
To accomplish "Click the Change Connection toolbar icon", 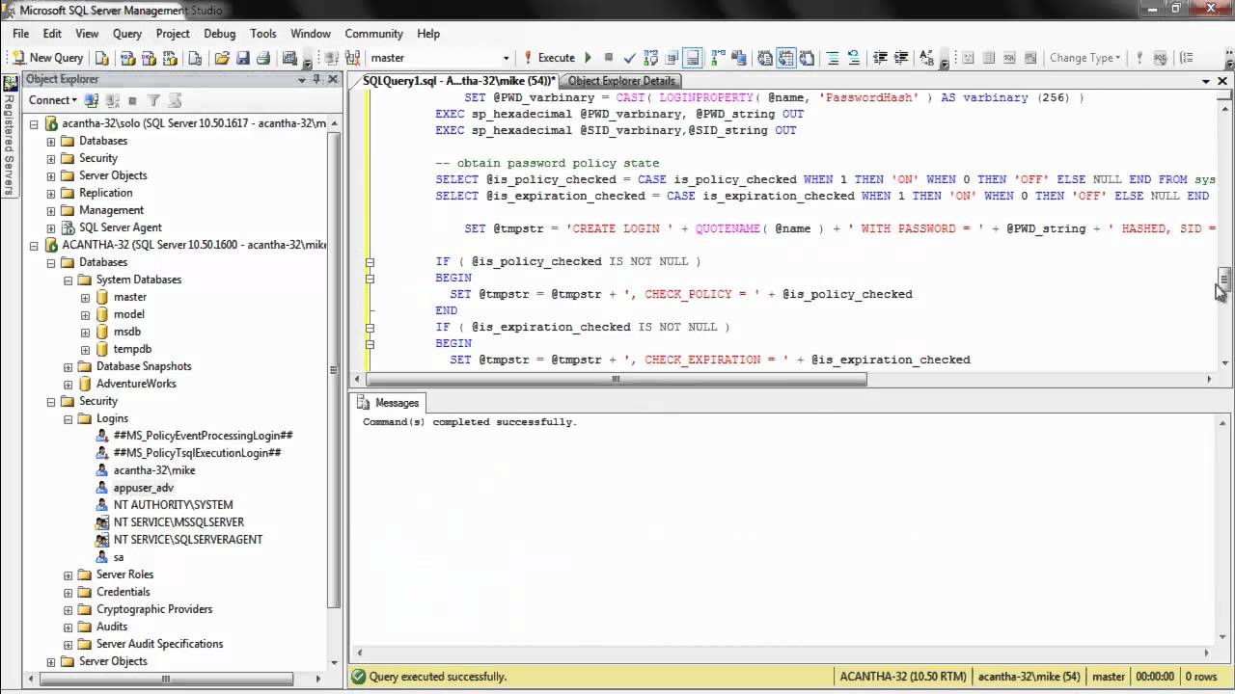I will tap(353, 58).
